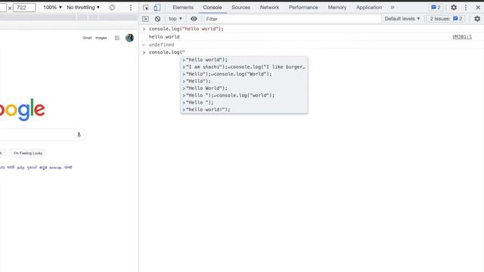Select suggestion "Hello "); with trailing space
The image size is (484, 272).
244,103
